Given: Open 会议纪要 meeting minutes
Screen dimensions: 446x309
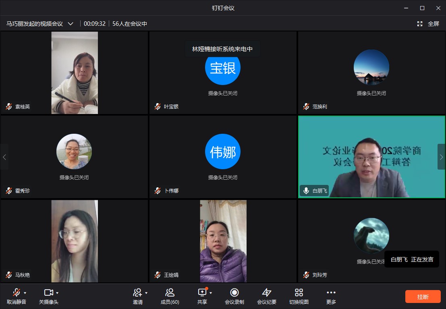Looking at the screenshot, I should (266, 293).
